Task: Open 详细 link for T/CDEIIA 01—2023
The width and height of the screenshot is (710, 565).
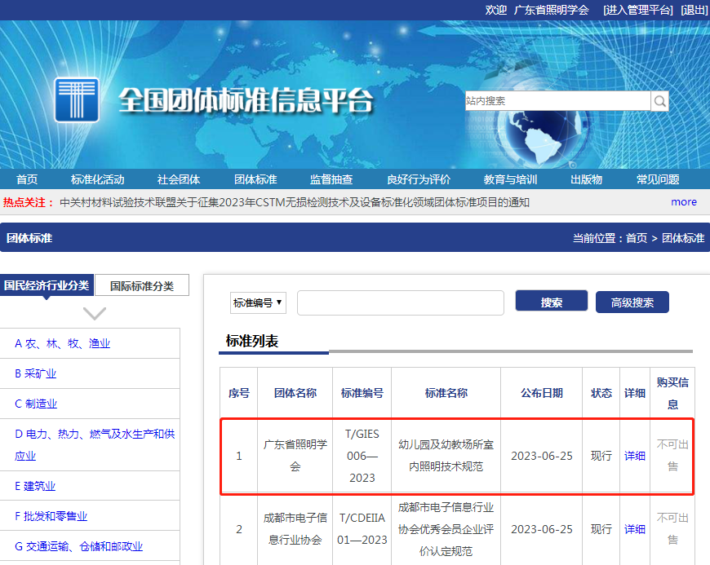Action: [635, 529]
